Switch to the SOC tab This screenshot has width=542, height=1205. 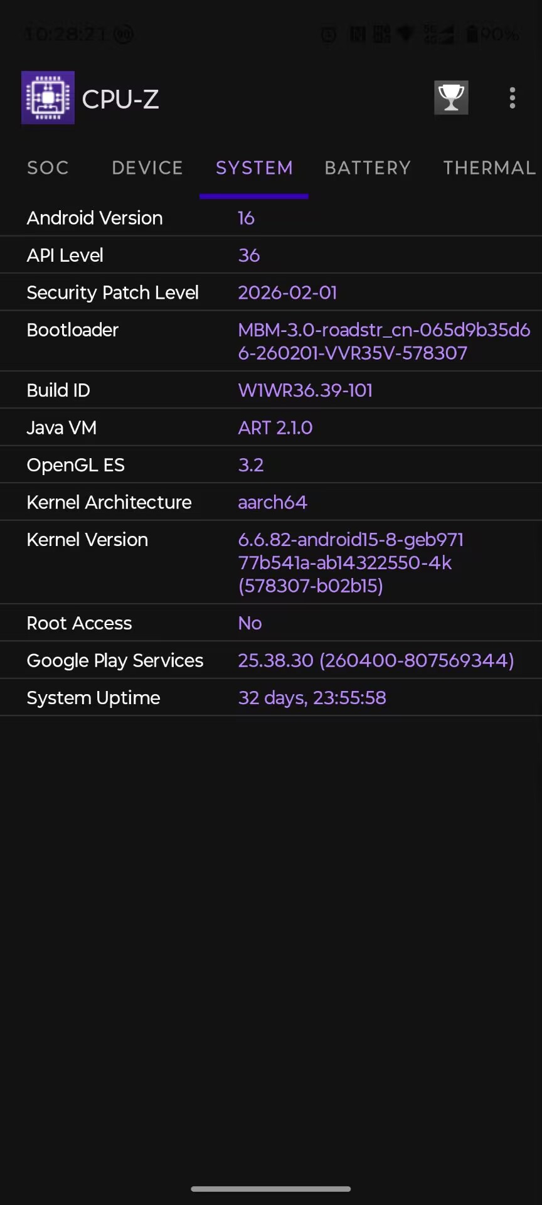click(x=48, y=168)
